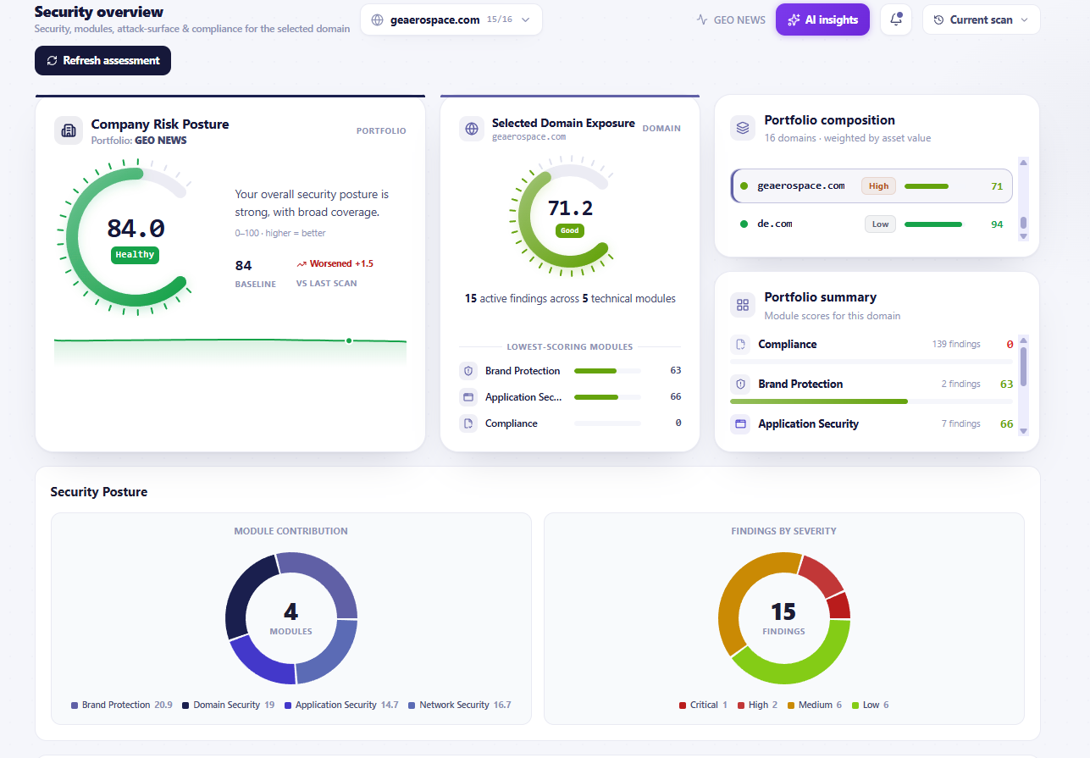Screen dimensions: 1090x758
Task: Open the notifications bell icon
Action: (896, 19)
